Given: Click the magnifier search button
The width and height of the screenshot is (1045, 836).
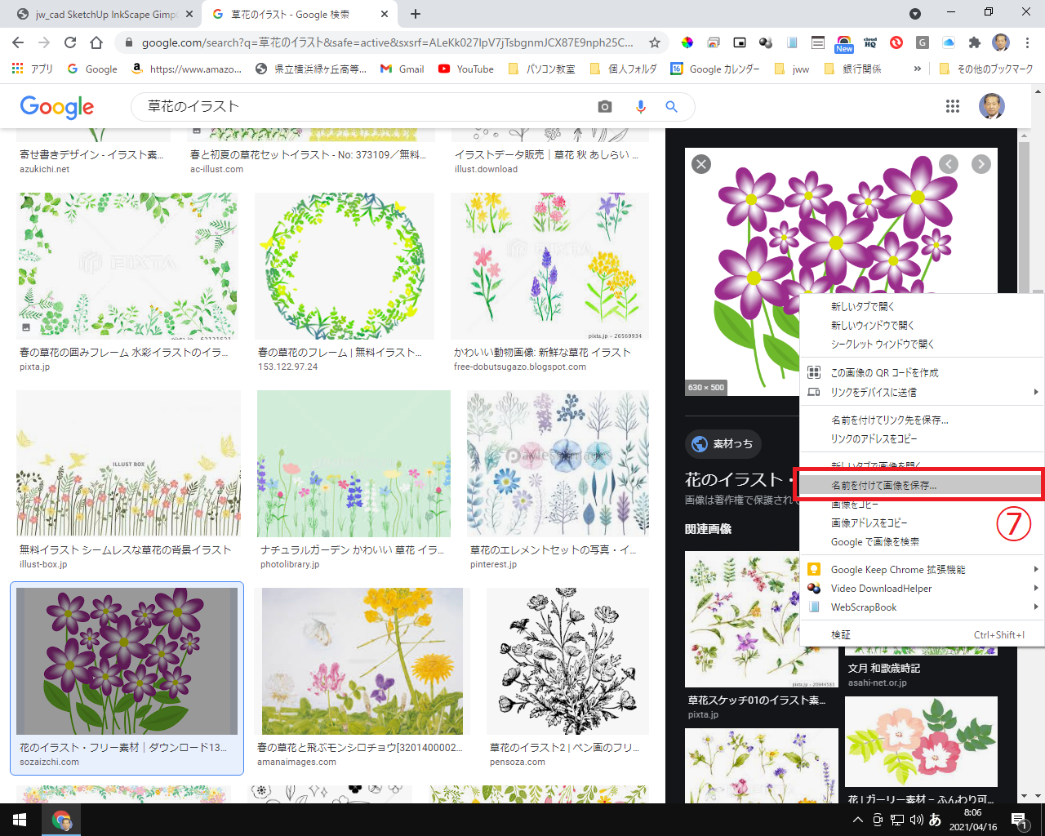Looking at the screenshot, I should [x=671, y=106].
